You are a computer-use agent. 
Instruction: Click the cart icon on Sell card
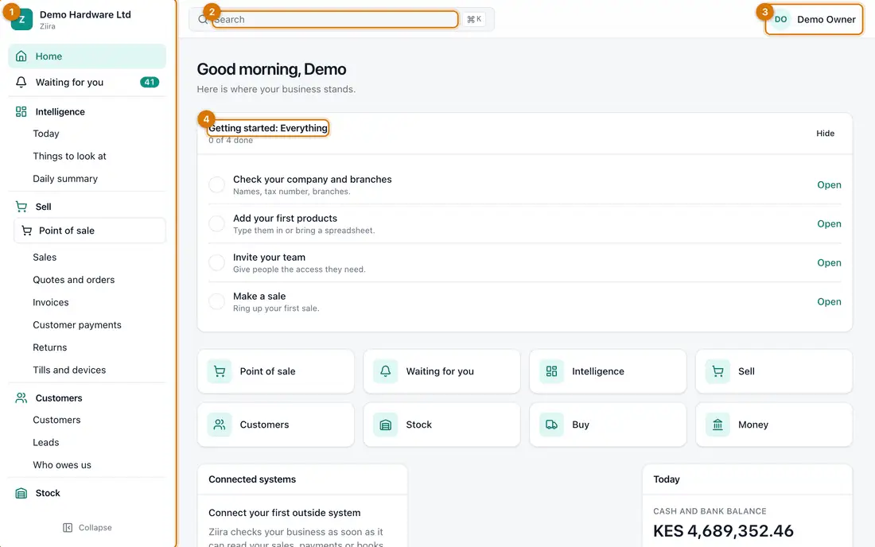[717, 371]
